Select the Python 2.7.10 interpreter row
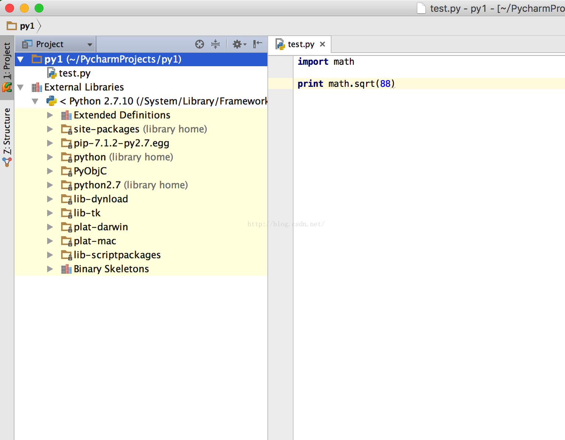The image size is (565, 440). coord(141,101)
